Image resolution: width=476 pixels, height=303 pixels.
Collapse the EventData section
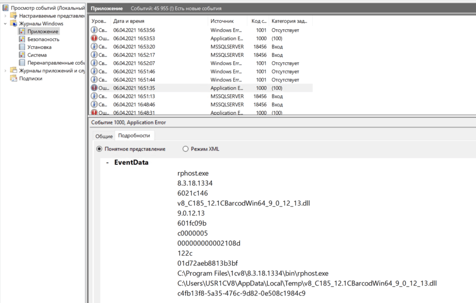coord(107,163)
